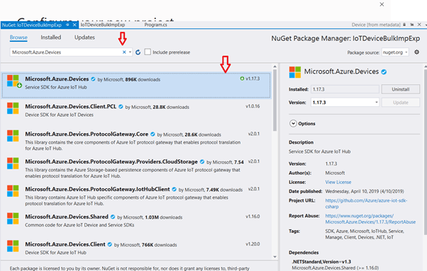Select Microsoft.Azure.Devices.Client.PCL package name

[x=70, y=106]
